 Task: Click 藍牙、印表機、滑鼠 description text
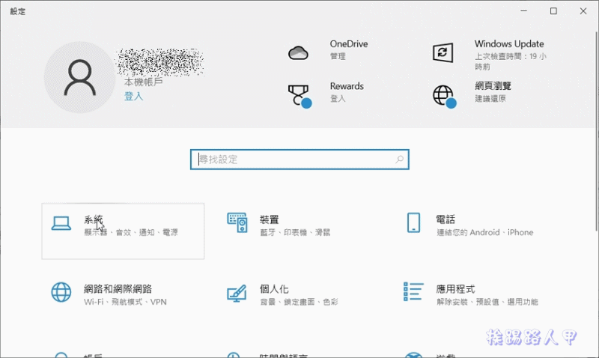pyautogui.click(x=295, y=232)
